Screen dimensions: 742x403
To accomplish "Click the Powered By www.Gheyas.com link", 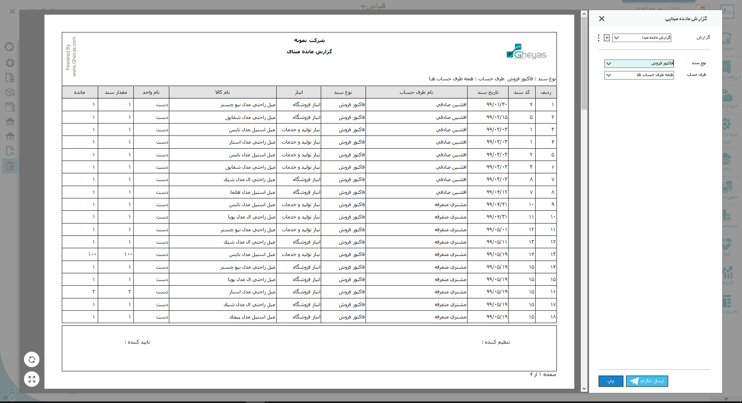I will [x=71, y=57].
